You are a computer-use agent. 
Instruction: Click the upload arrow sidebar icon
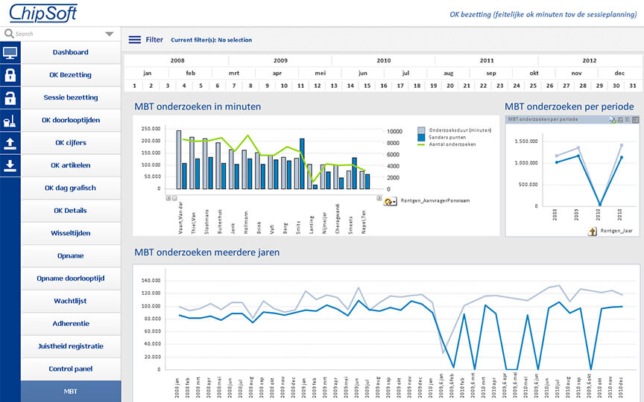point(10,143)
